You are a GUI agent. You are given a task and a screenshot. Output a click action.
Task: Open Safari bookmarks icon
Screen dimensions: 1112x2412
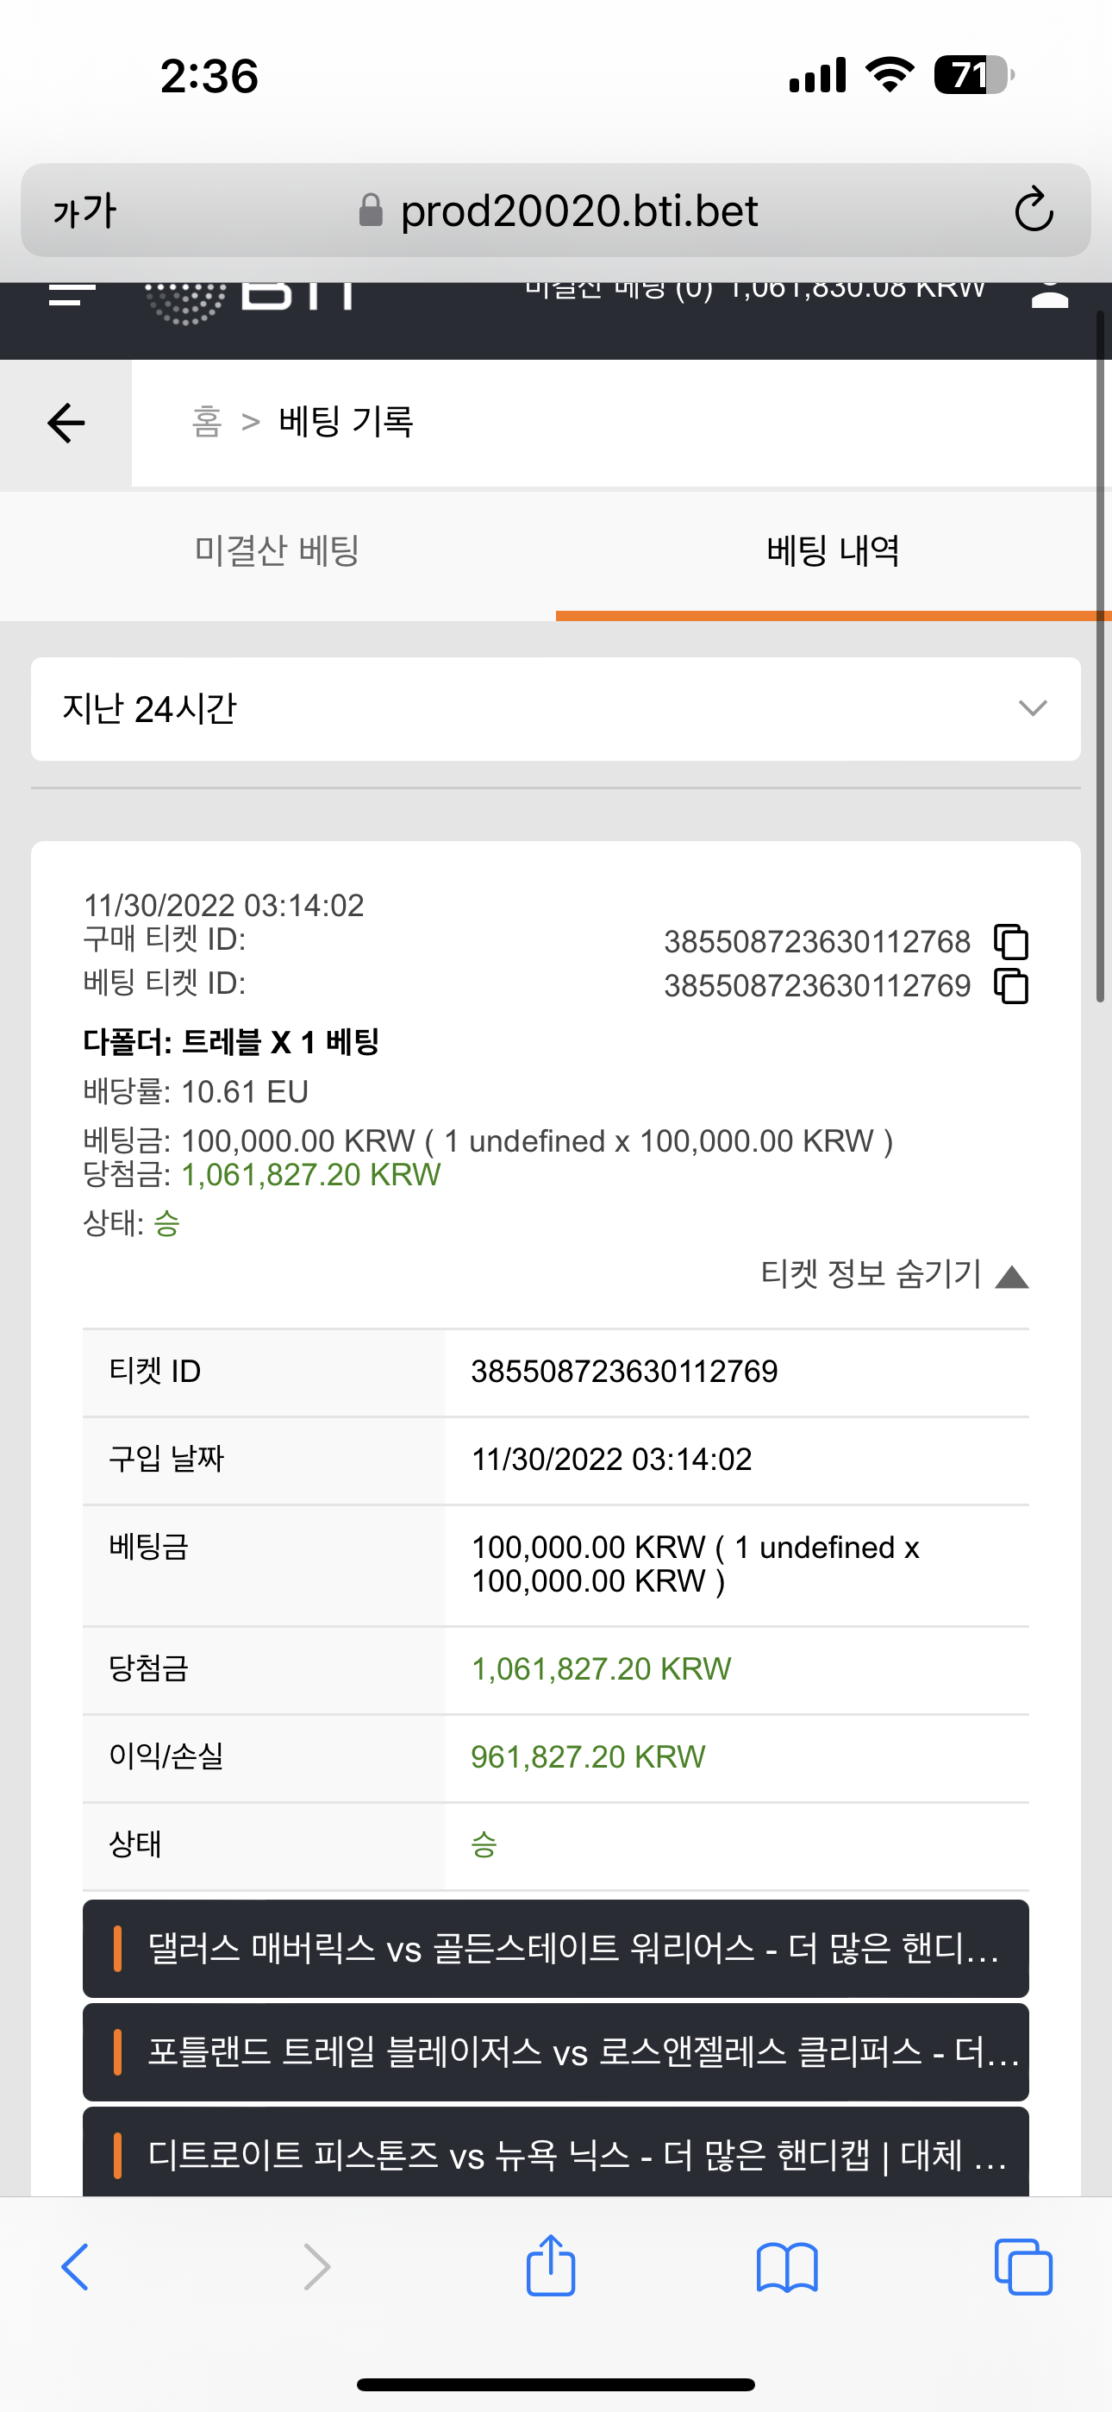(787, 2268)
